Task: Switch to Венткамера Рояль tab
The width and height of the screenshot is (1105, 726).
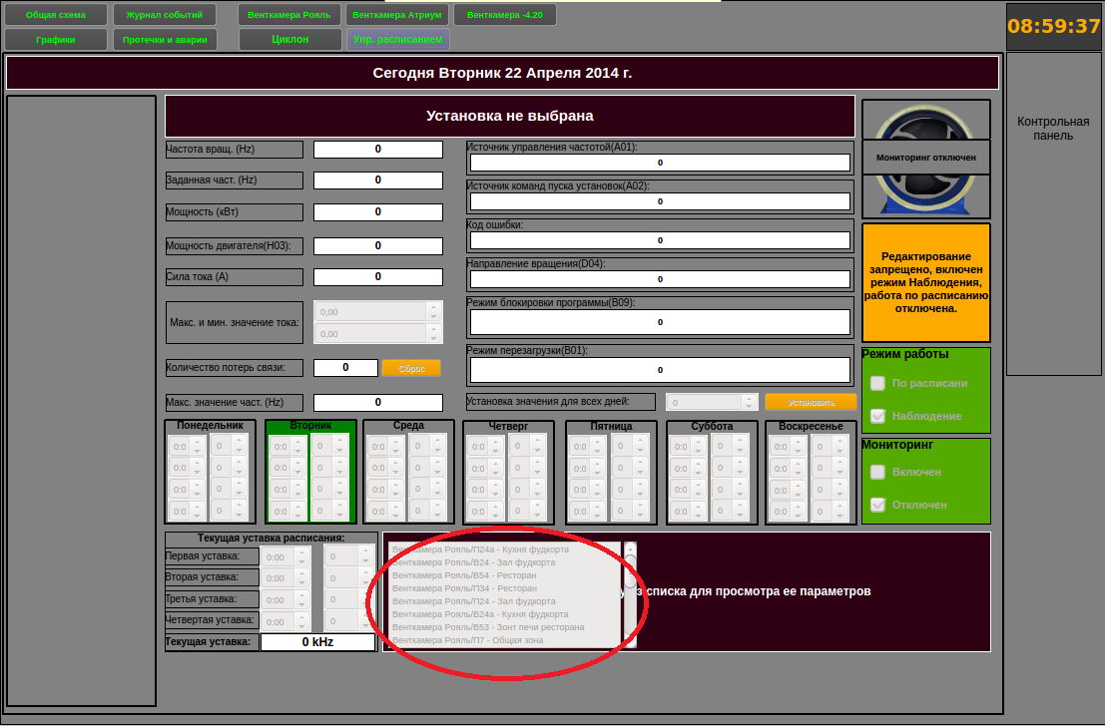Action: [x=290, y=15]
